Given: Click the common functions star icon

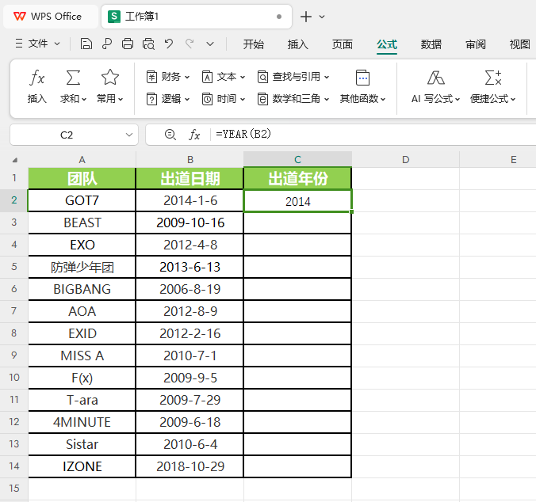Looking at the screenshot, I should point(109,77).
